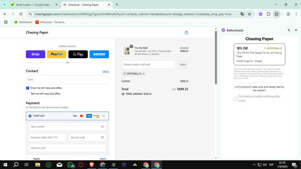Open Opera browser from taskbar
Screen dimensions: 301x169
coord(81,165)
